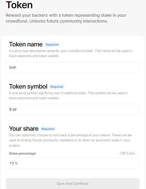Click the Reward your backers intro paragraph
The image size is (146, 189).
coord(66,18)
